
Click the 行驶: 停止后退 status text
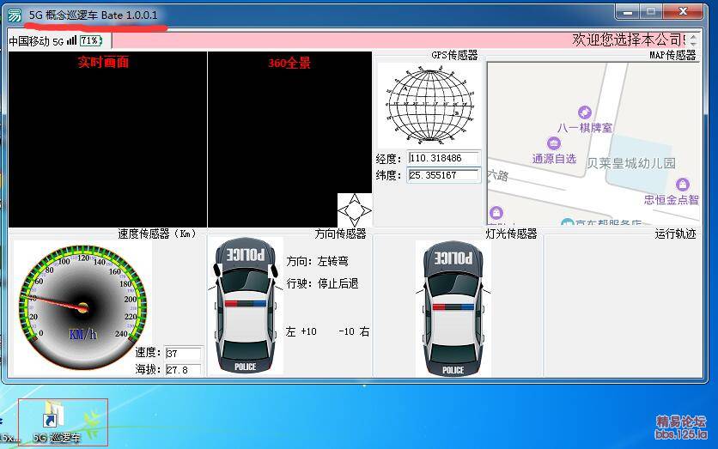pos(322,284)
